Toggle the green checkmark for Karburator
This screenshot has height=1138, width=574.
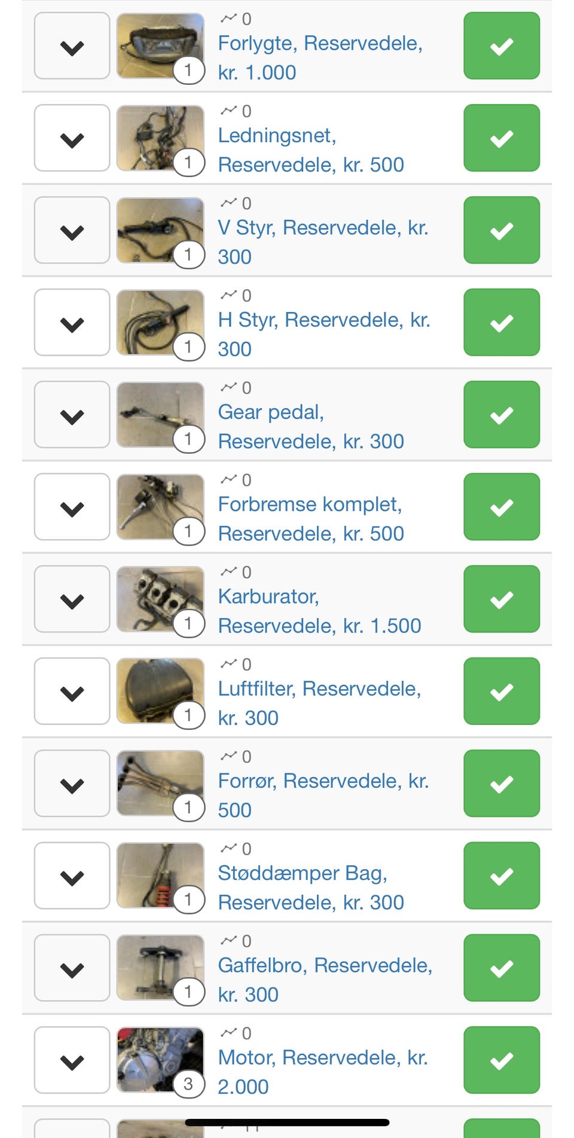pyautogui.click(x=501, y=599)
